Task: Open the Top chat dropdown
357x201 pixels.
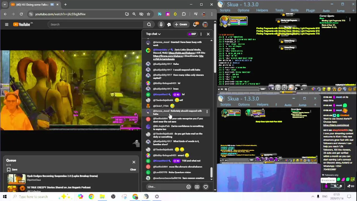Action: (x=153, y=34)
